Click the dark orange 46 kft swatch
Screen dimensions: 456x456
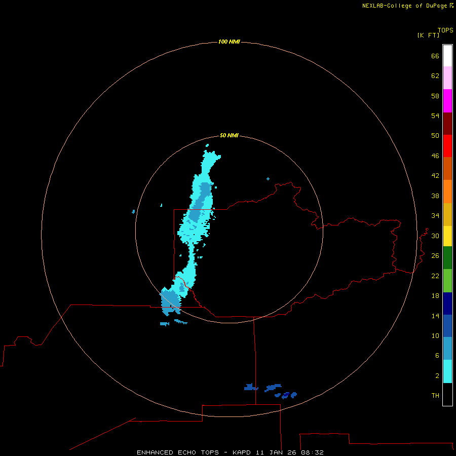[x=447, y=168]
